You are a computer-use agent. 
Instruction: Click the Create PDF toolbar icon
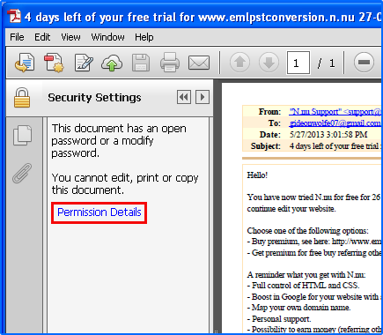(54, 63)
